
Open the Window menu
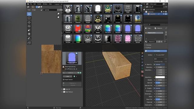tap(45, 4)
